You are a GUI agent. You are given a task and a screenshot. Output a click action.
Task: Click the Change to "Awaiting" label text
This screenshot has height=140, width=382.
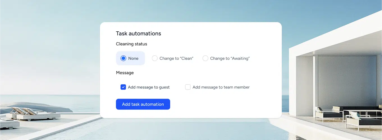pos(230,59)
